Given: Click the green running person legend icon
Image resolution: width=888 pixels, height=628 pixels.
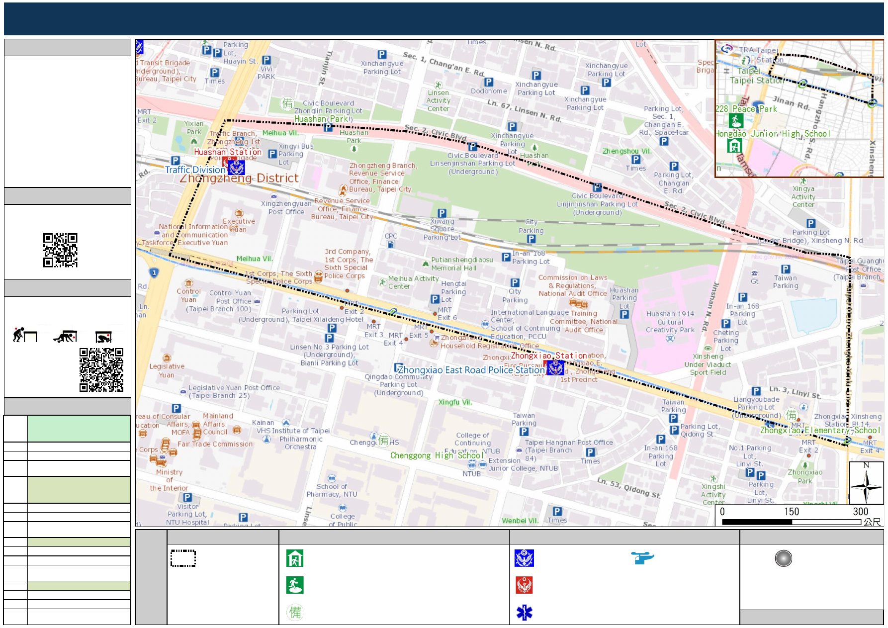Looking at the screenshot, I should click(x=295, y=585).
